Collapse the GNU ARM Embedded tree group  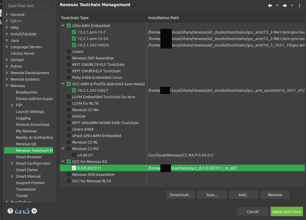(63, 26)
